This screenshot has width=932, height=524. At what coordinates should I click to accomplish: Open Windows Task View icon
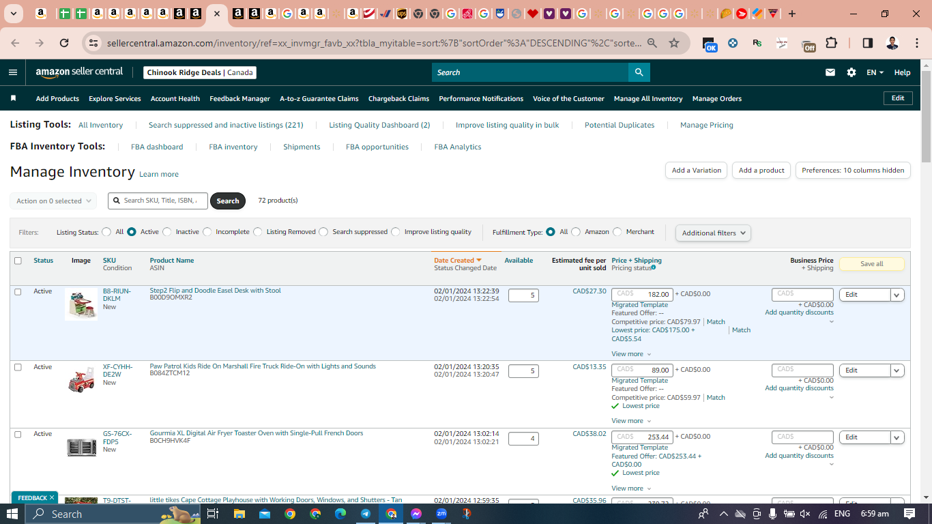[x=212, y=514]
